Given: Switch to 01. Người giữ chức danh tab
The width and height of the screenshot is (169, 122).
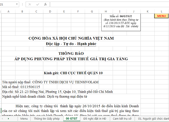Looking at the screenshot, I should tap(153, 119).
